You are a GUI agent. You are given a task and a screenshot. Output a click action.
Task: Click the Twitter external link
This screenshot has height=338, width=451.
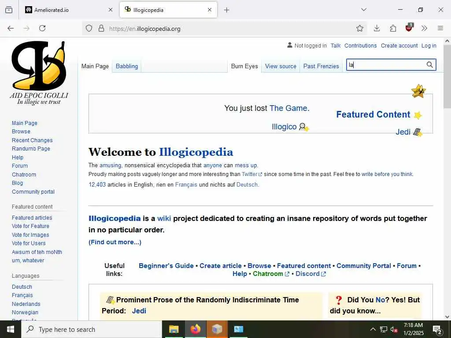point(252,174)
